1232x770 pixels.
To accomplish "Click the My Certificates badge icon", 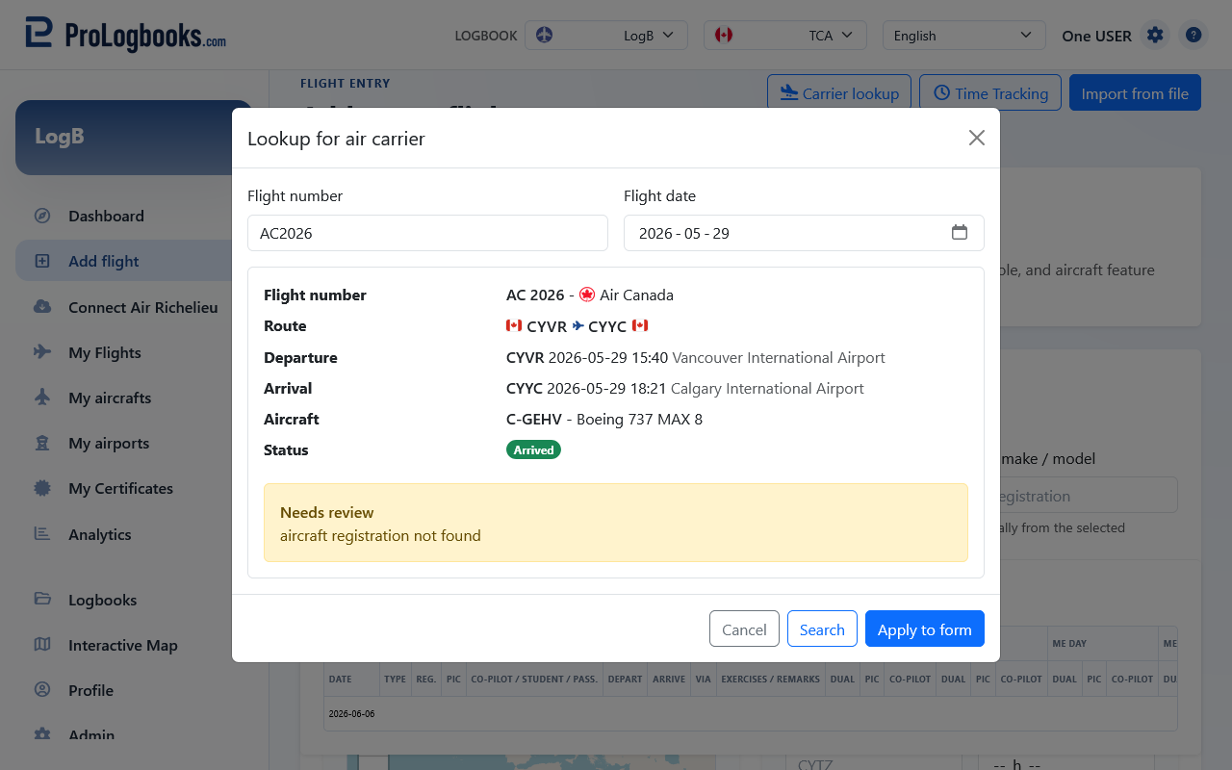I will (x=42, y=488).
